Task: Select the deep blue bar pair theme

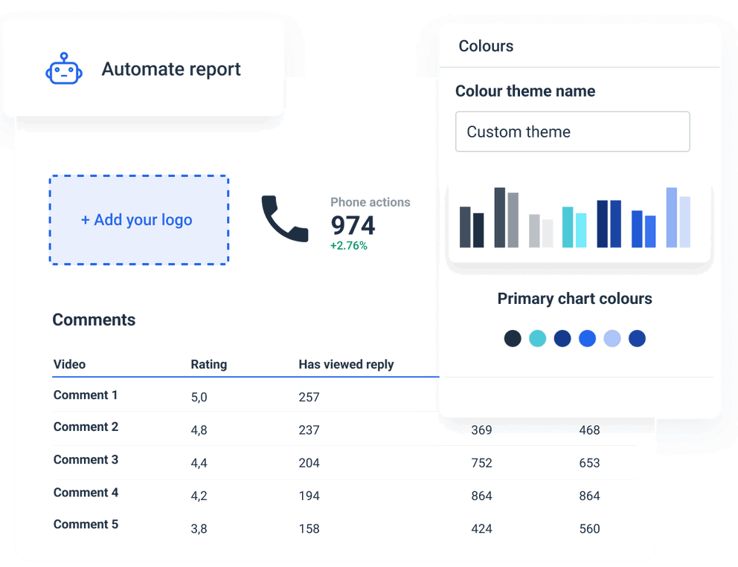Action: point(609,224)
